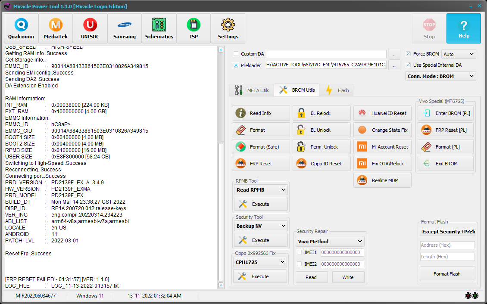Image resolution: width=487 pixels, height=304 pixels.
Task: Click Orange State Fix
Action: [383, 130]
